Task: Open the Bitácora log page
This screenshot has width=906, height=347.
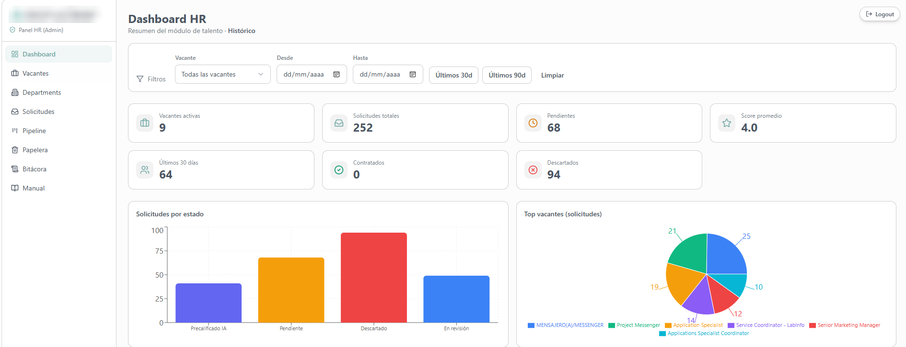Action: (59, 169)
